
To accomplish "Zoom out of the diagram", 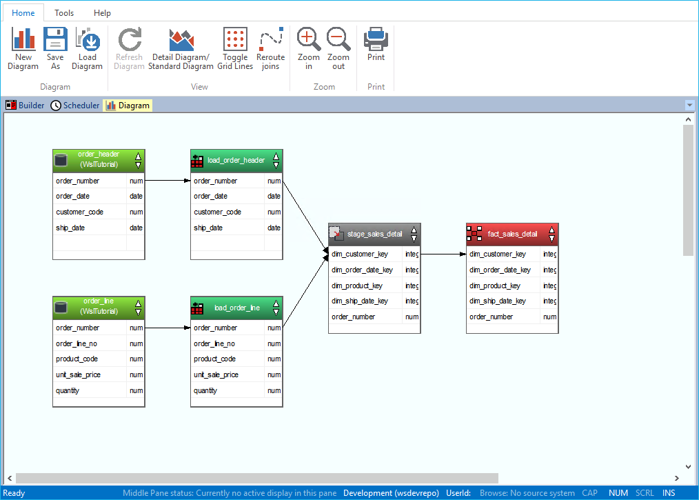I will click(338, 48).
